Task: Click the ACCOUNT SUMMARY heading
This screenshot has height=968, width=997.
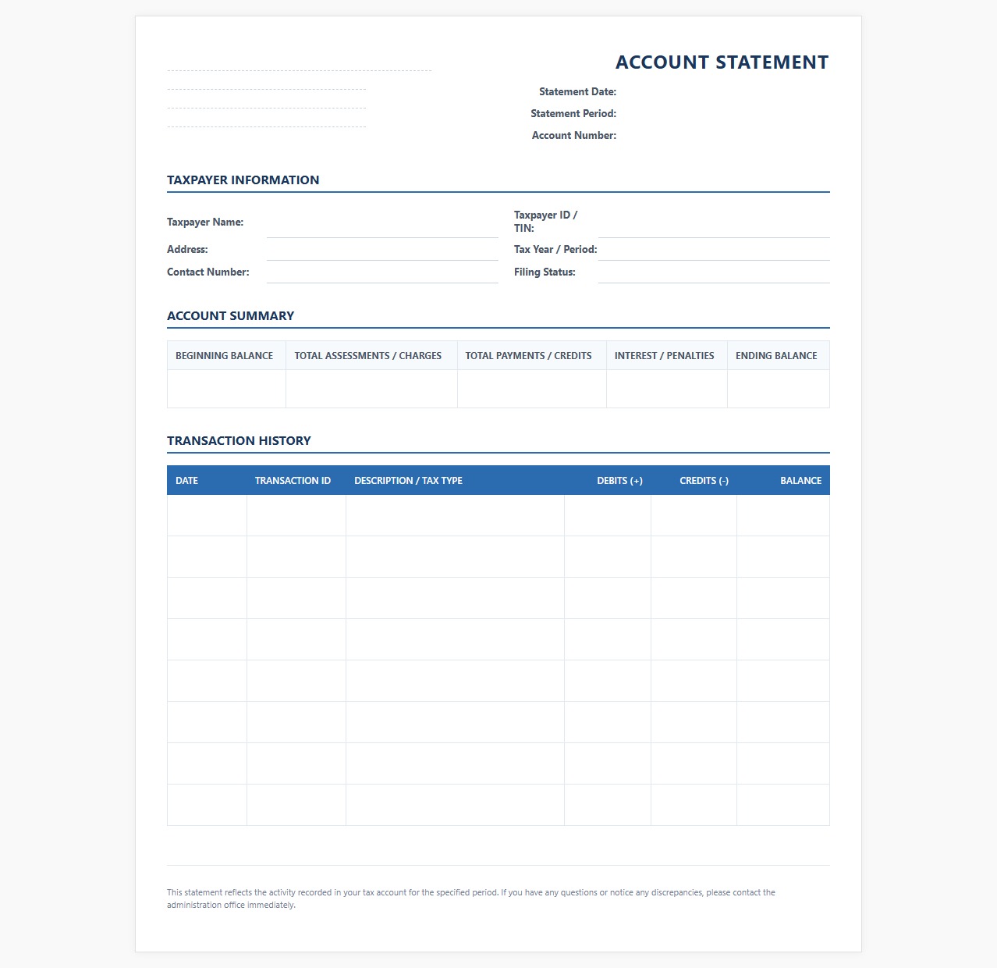Action: (x=230, y=316)
